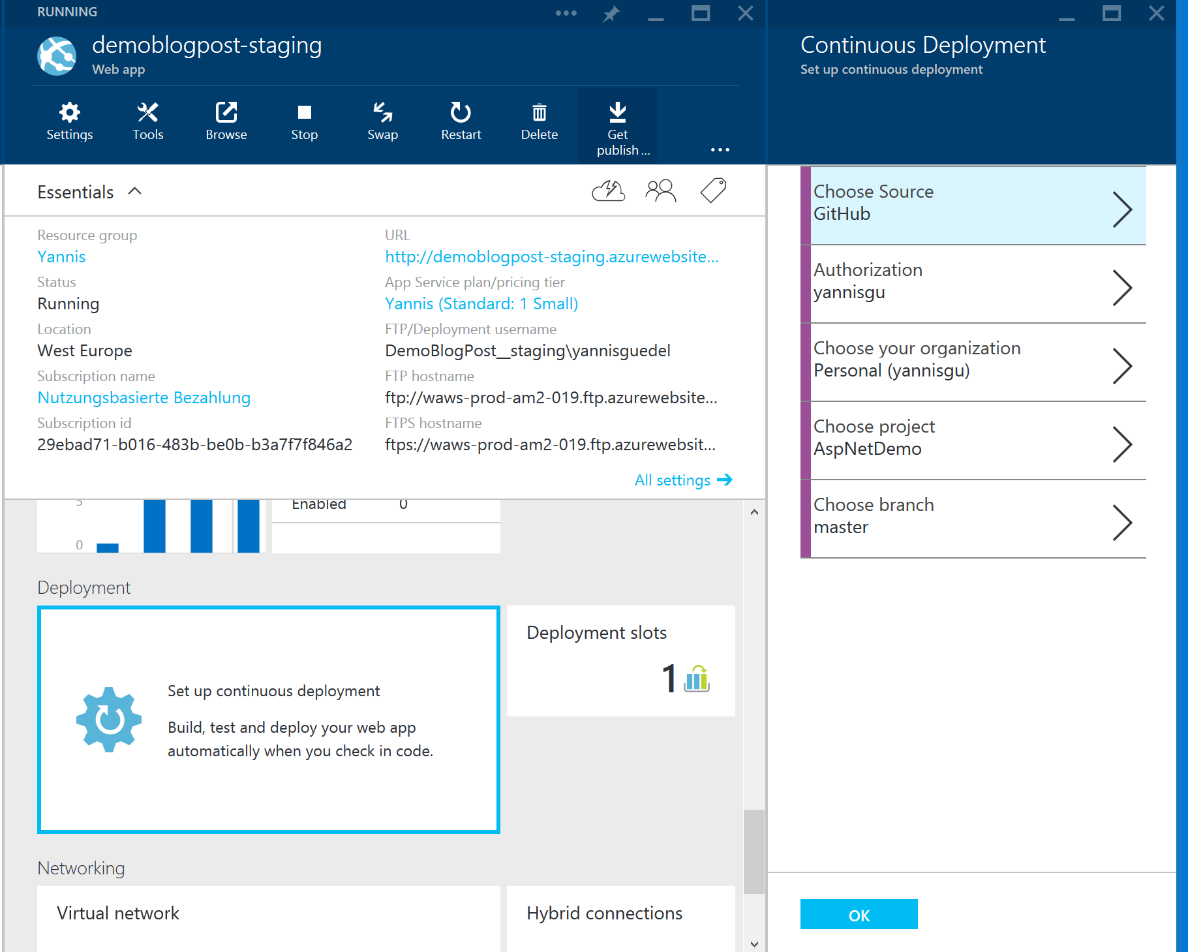The height and width of the screenshot is (952, 1188).
Task: Open the Deployment slots tile
Action: pyautogui.click(x=620, y=660)
